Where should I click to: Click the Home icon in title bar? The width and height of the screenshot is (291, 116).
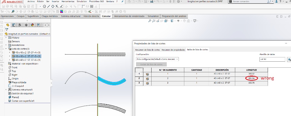pos(129,2)
